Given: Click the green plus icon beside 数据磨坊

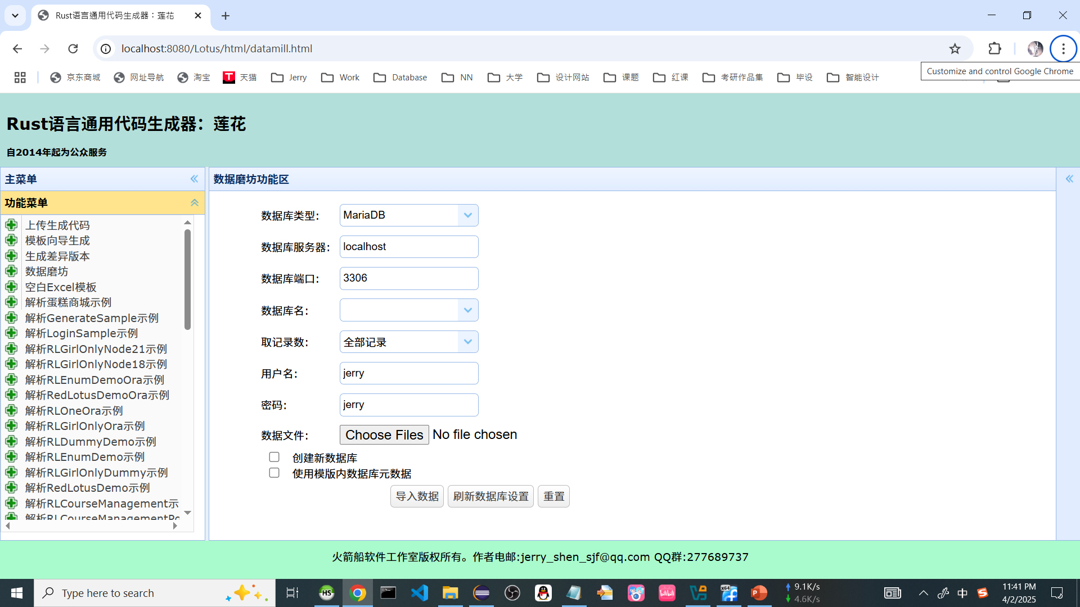Looking at the screenshot, I should (x=11, y=271).
